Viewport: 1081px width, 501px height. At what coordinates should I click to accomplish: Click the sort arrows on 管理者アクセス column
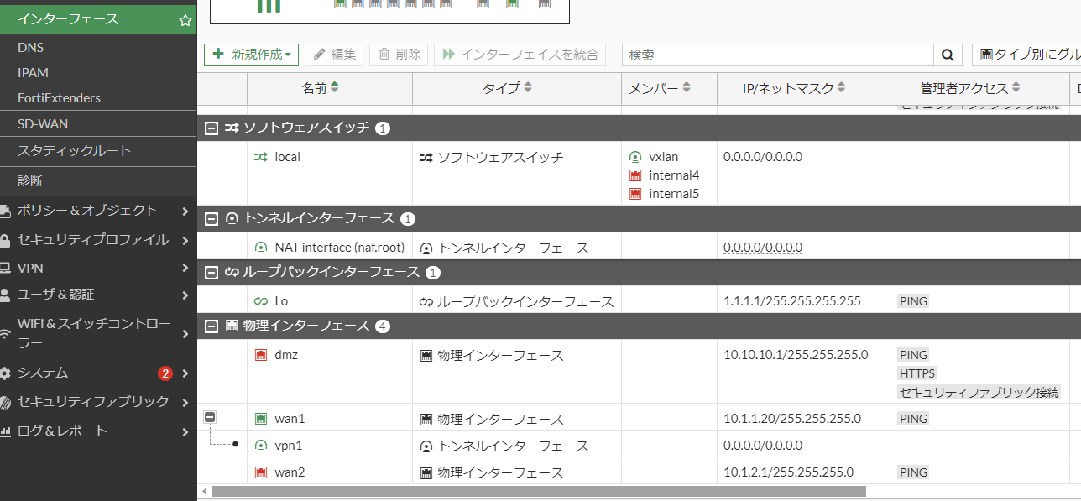pos(1016,87)
